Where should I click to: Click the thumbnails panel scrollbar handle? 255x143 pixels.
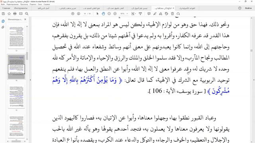click(27, 56)
